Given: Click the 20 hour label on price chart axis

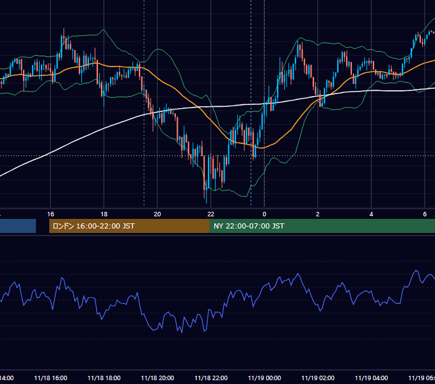Looking at the screenshot, I should pos(157,214).
